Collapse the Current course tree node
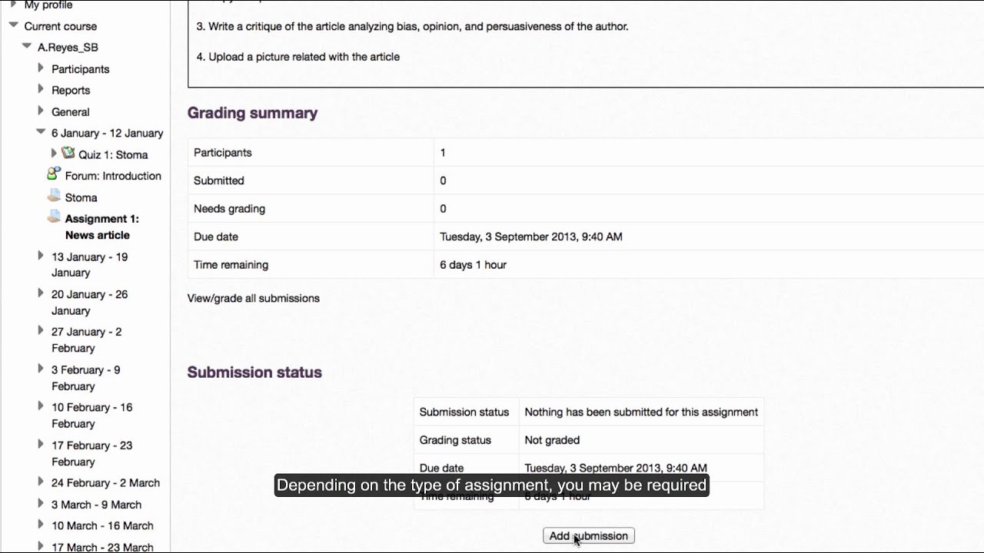The width and height of the screenshot is (984, 553). click(x=13, y=25)
